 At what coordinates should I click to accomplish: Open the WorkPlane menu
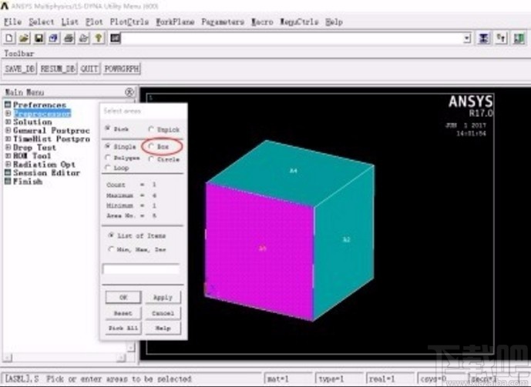tap(175, 22)
